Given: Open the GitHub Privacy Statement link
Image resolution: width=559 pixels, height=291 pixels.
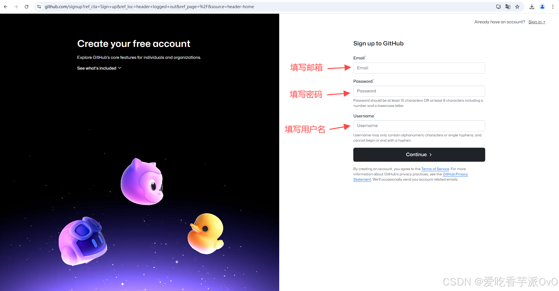Looking at the screenshot, I should [x=455, y=174].
